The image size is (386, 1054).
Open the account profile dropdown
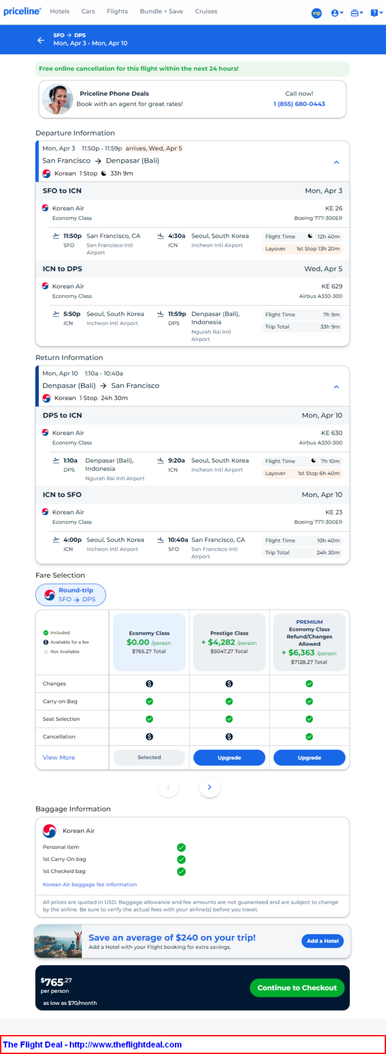337,13
